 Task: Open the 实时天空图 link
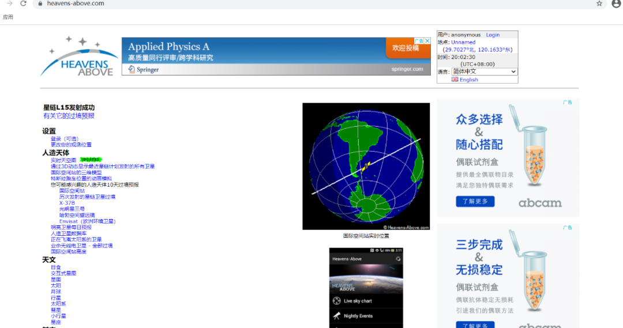63,160
